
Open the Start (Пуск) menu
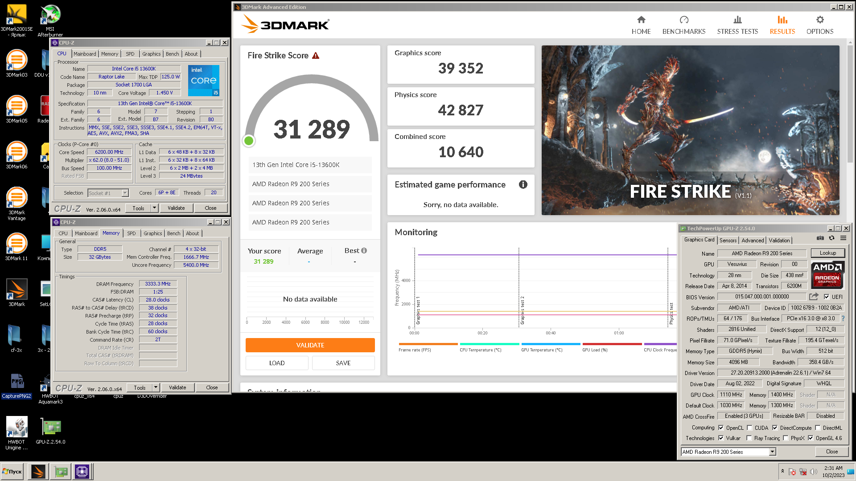point(12,471)
